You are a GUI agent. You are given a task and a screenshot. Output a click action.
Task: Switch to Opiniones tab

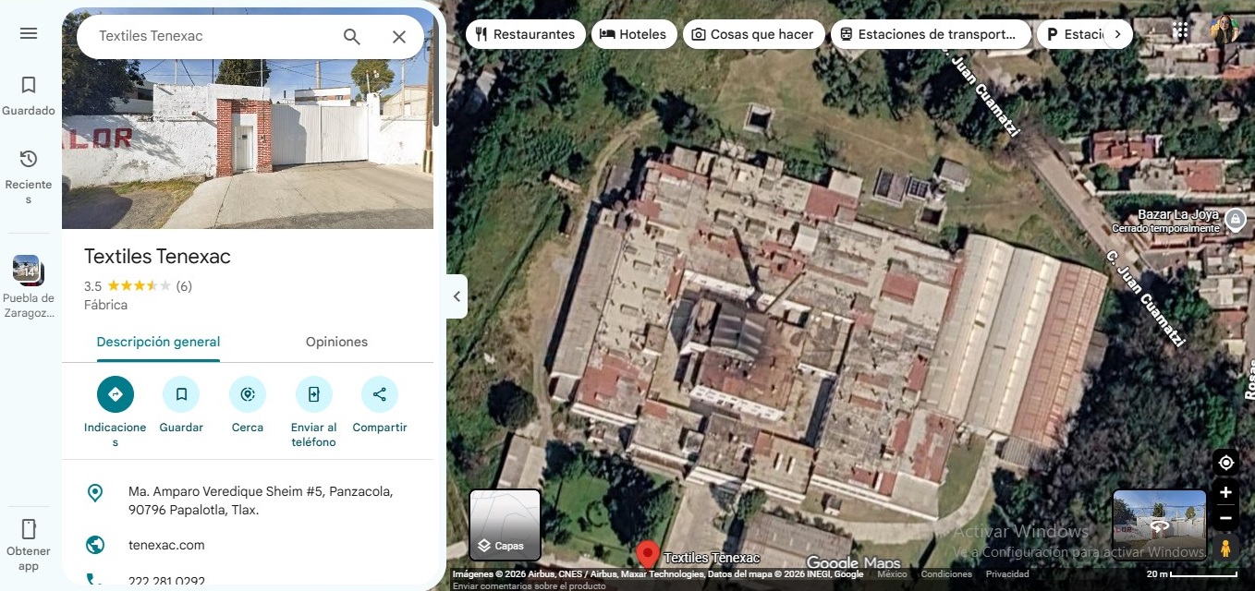click(x=336, y=342)
